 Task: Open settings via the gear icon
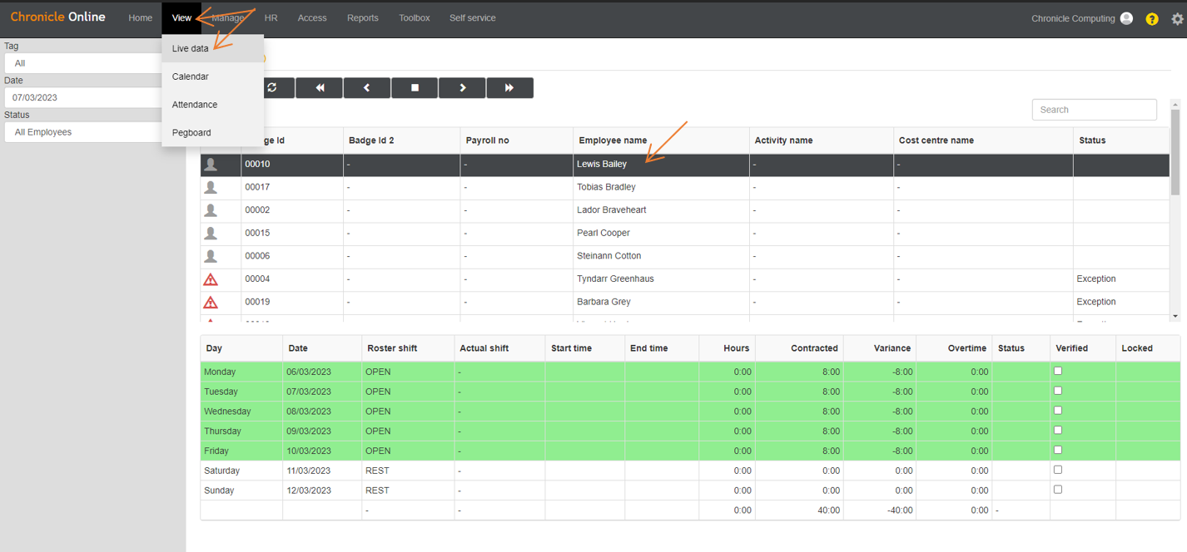1177,18
